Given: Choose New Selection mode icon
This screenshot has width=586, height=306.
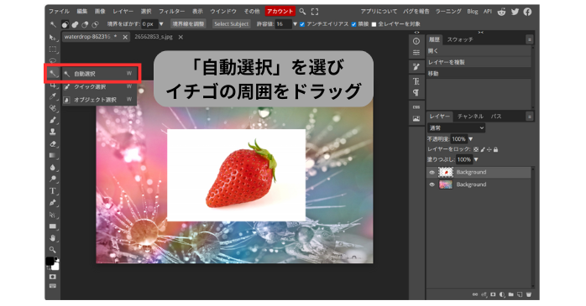Looking at the screenshot, I should (x=65, y=24).
